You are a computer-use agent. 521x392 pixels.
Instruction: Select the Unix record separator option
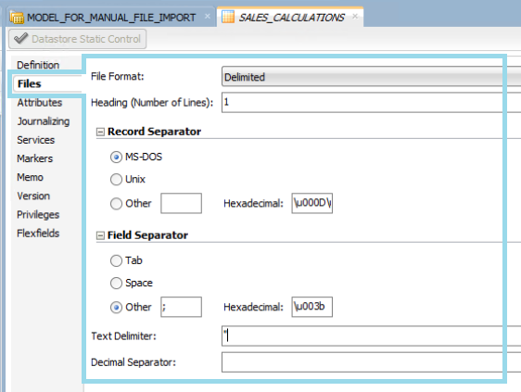(116, 180)
